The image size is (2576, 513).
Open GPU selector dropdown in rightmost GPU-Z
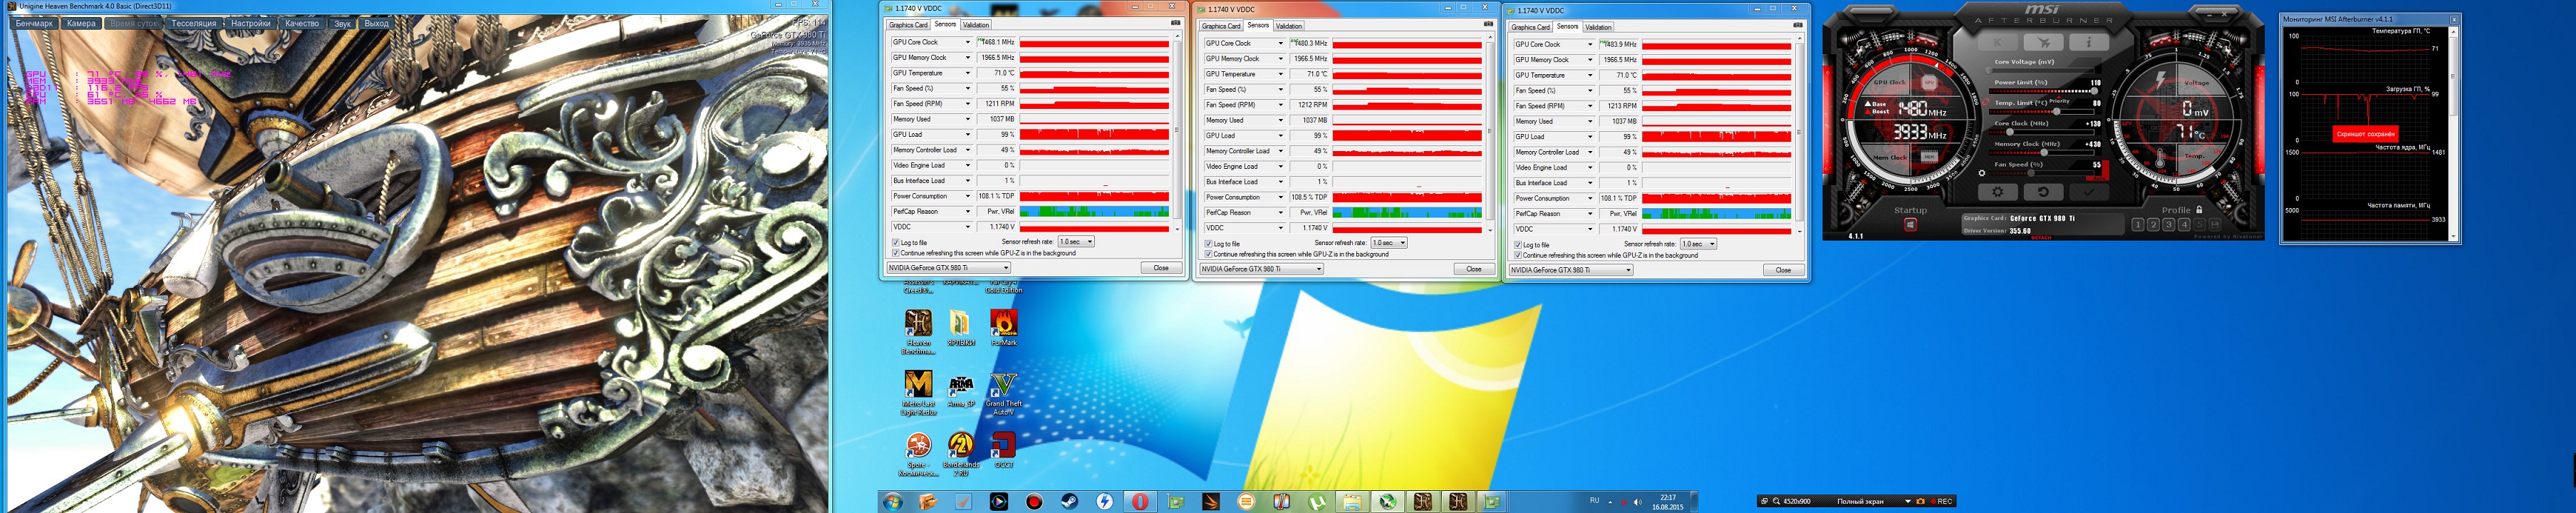click(x=1571, y=270)
